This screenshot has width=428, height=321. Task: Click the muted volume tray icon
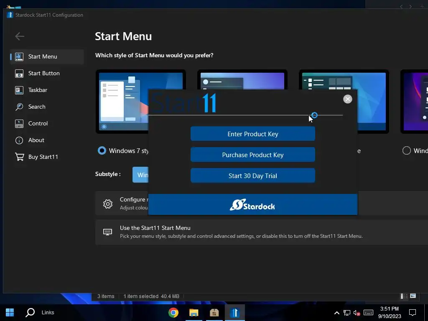[x=357, y=313]
